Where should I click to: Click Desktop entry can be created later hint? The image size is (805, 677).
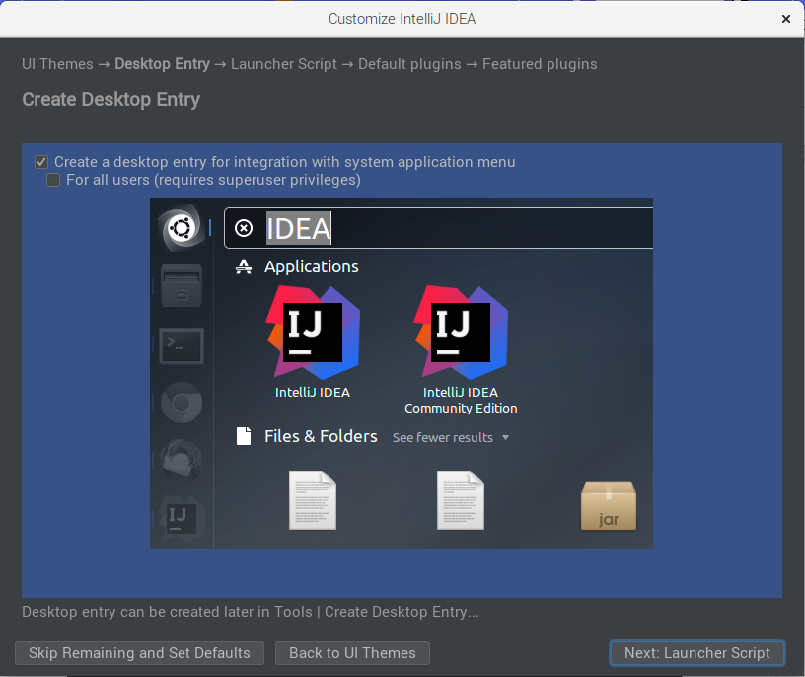pyautogui.click(x=250, y=612)
